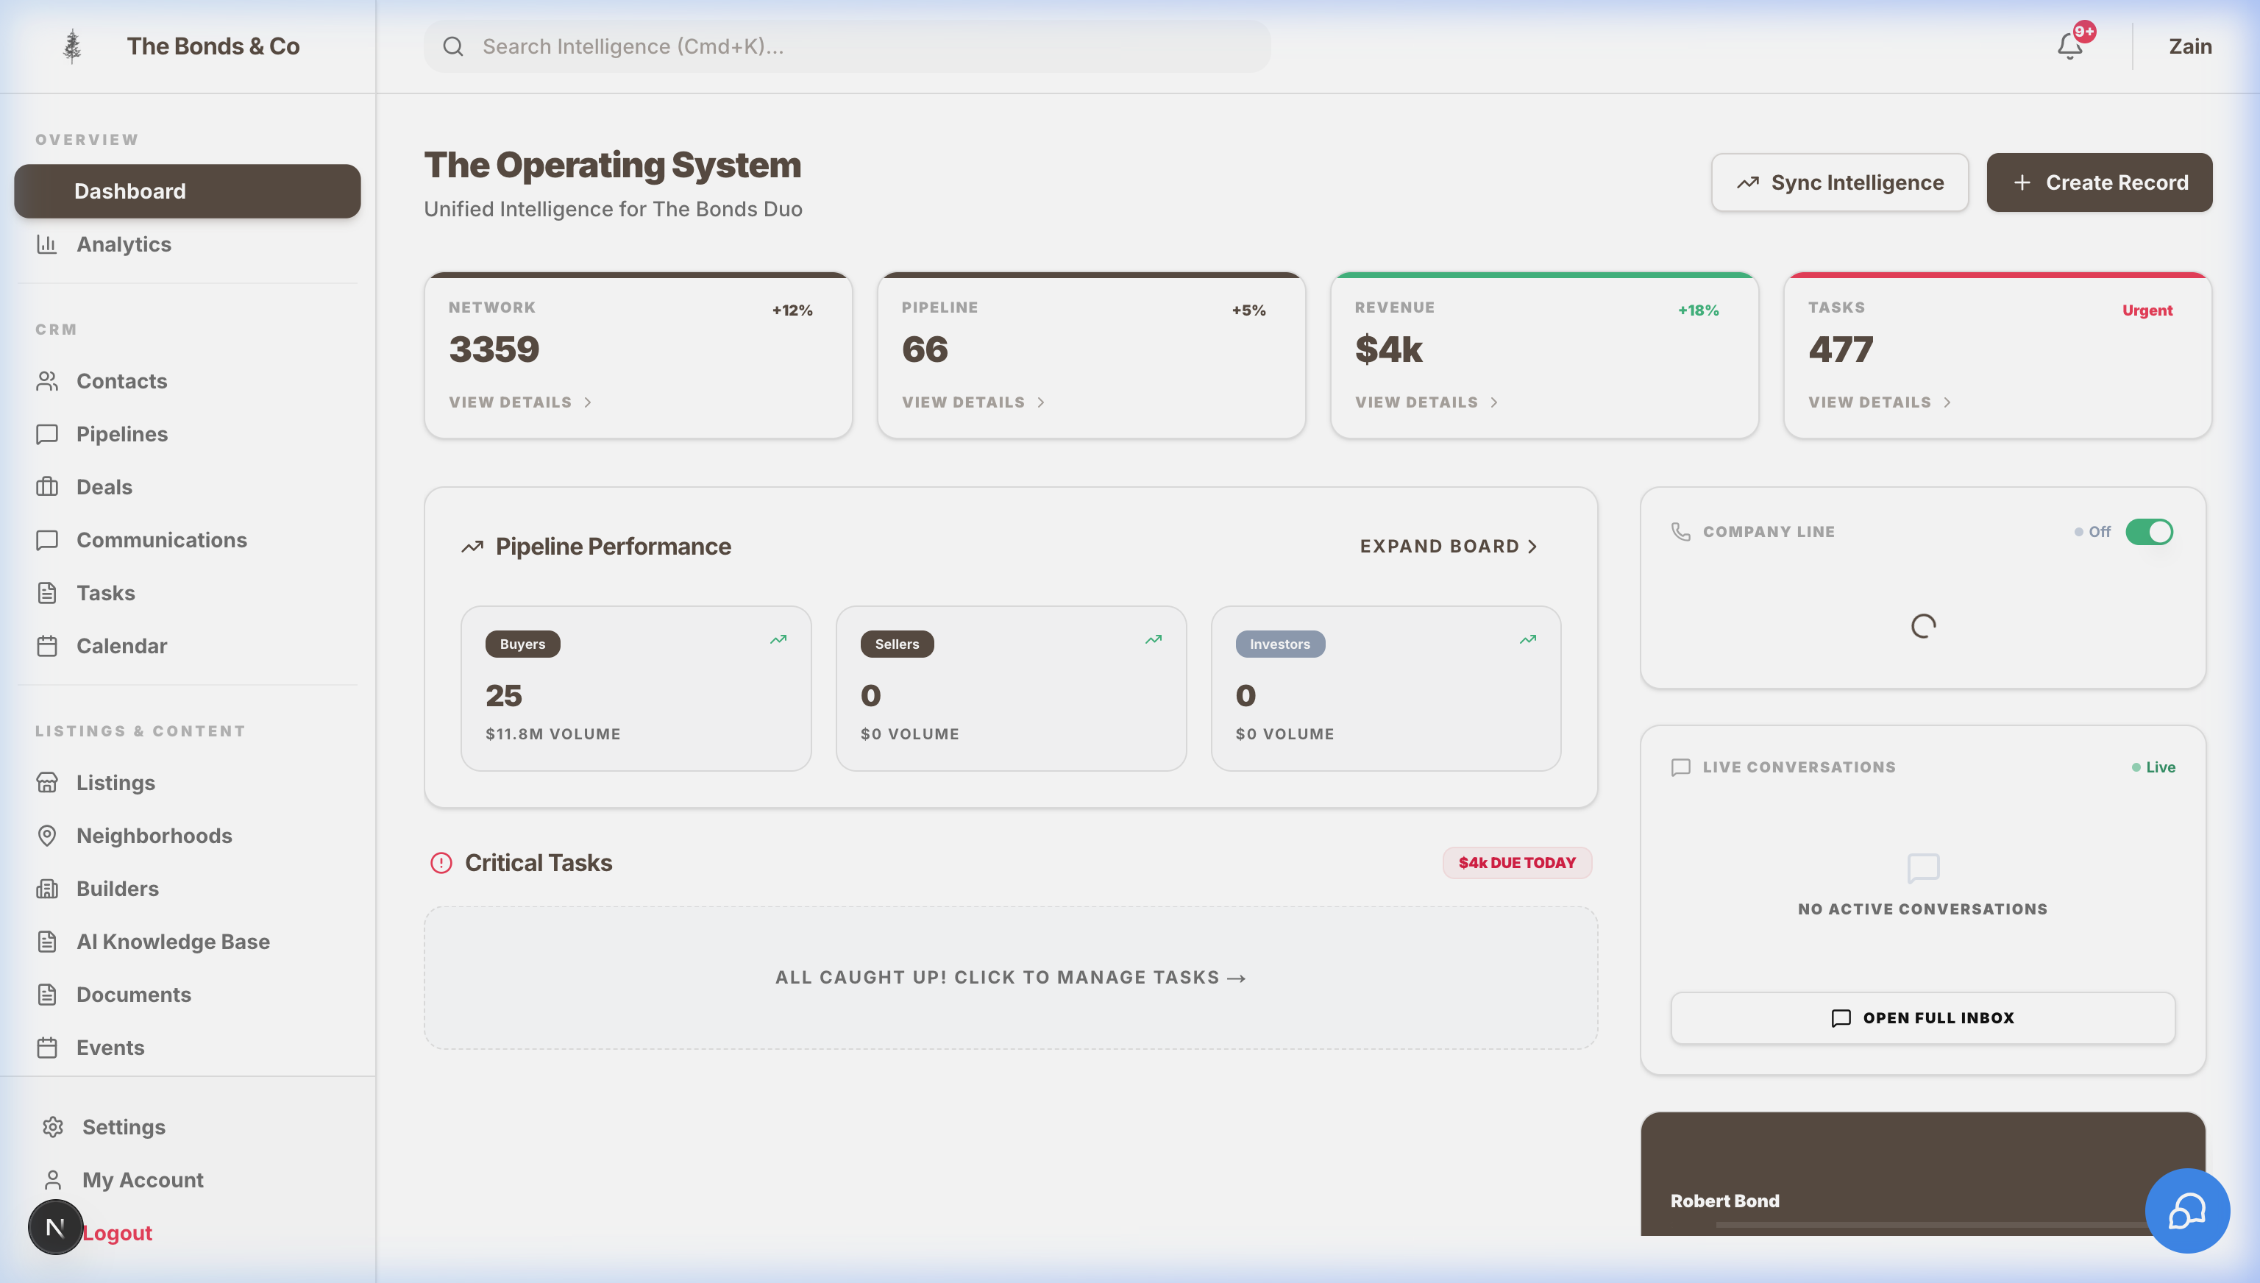Click the Deals briefcase icon
Viewport: 2260px width, 1283px height.
click(46, 486)
